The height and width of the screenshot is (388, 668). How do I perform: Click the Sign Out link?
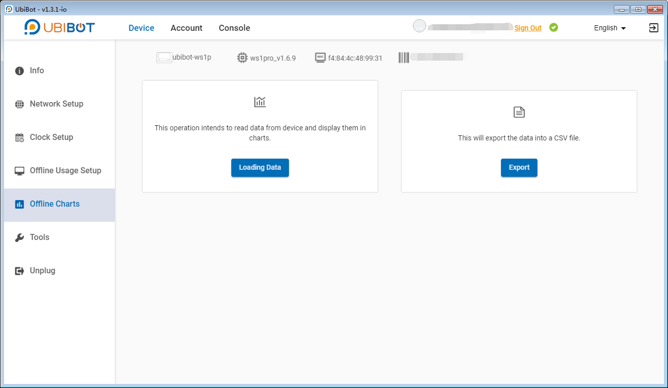pos(528,28)
